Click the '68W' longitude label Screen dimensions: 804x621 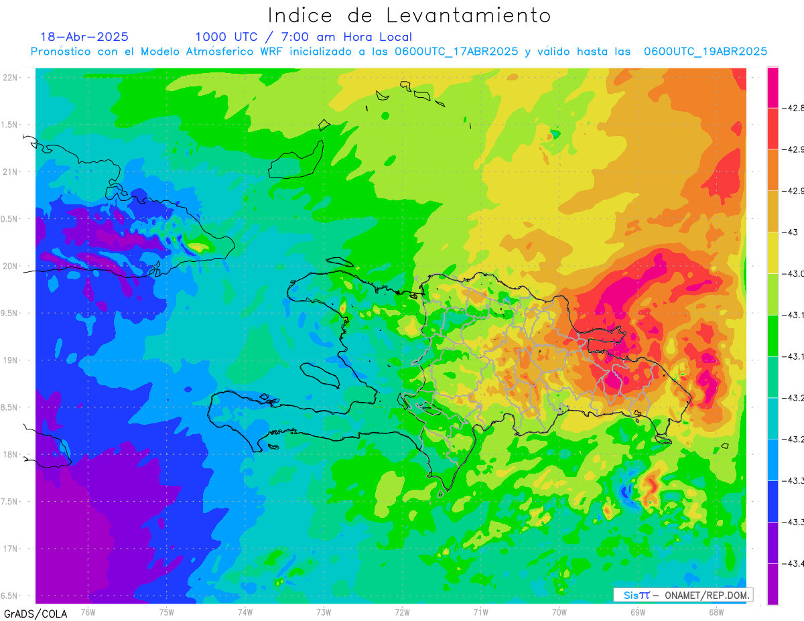[716, 612]
